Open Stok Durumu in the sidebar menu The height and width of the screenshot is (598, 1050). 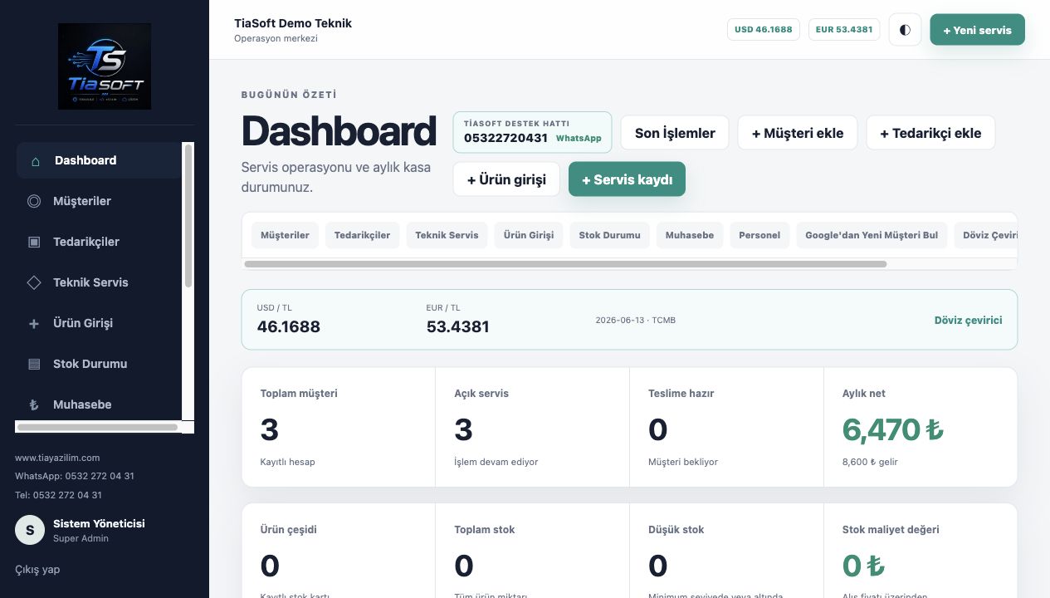99,364
